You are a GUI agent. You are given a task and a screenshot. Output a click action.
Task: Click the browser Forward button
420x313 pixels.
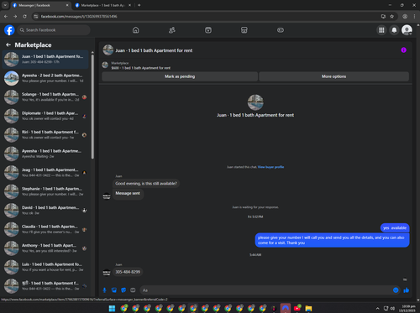(x=15, y=17)
